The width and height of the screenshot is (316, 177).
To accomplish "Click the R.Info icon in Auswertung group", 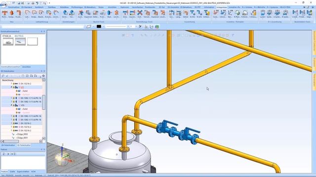I will coord(199,14).
